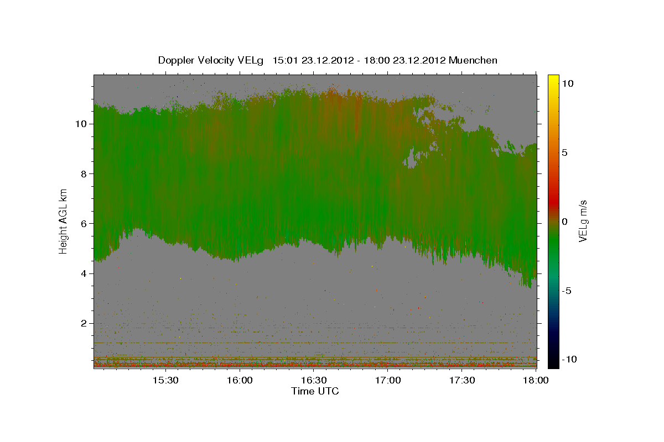
Task: Click the 18:00 time tick label
Action: coord(536,380)
